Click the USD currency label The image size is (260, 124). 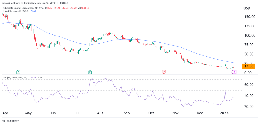point(247,8)
